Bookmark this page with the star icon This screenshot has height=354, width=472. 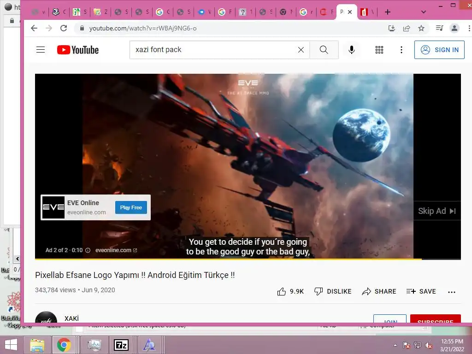pos(421,28)
